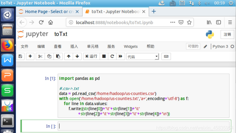Move selected cell up arrow
This screenshot has width=236, height=133.
coord(69,57)
